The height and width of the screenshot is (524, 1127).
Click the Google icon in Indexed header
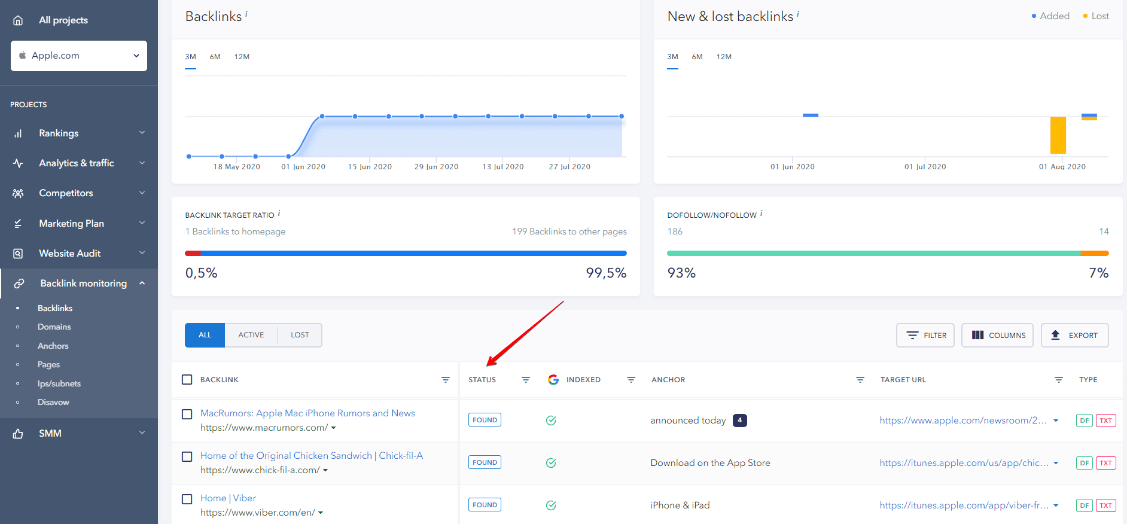point(553,380)
